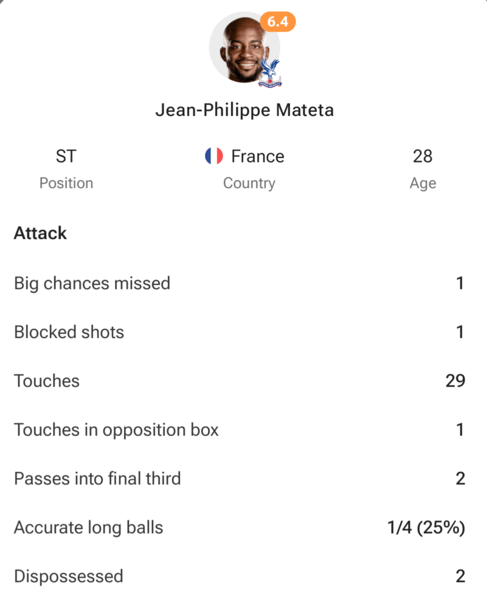
Task: Tap the Country caption text
Action: point(249,183)
